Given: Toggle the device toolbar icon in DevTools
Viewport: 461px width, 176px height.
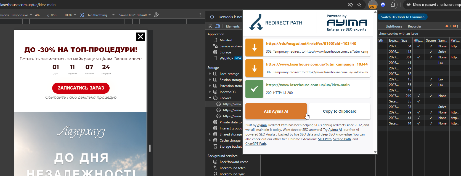Looking at the screenshot, I should click(x=218, y=26).
